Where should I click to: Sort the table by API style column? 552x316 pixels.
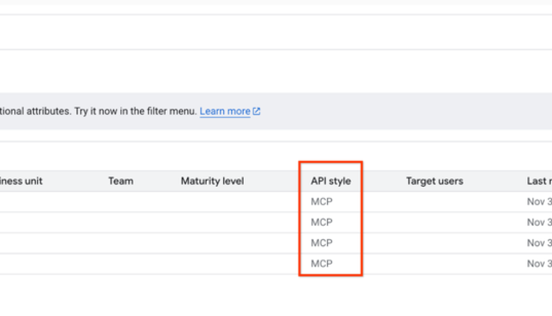(x=330, y=181)
